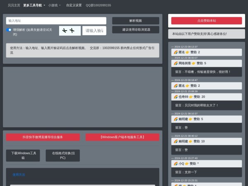Click rainbow icon in 鲍明建 赞助 5 row
The width and height of the screenshot is (248, 186).
pos(176,119)
